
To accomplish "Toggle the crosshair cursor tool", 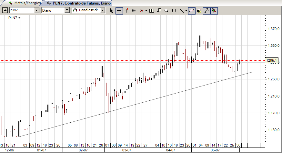I will [x=119, y=11].
